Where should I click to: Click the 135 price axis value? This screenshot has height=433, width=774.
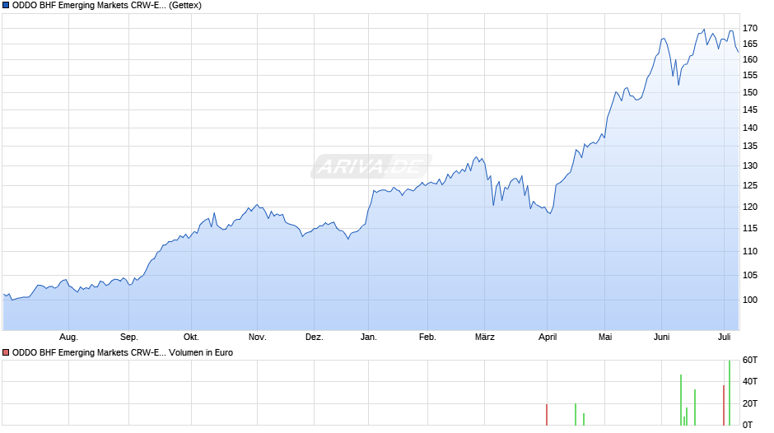click(750, 147)
